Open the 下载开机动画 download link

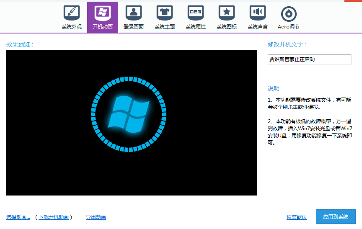pos(54,217)
